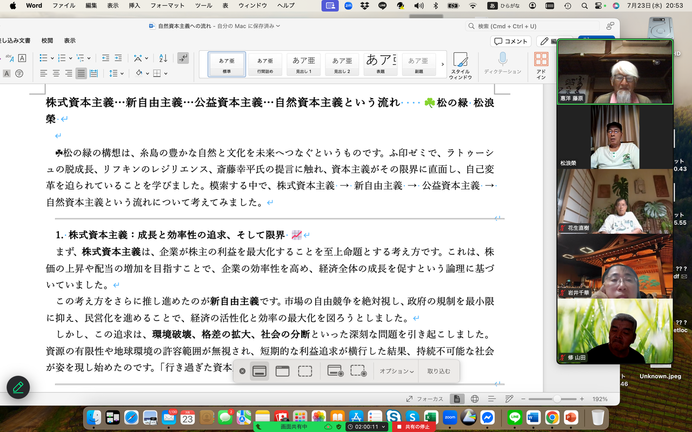Viewport: 692px width, 432px height.
Task: Stop screen sharing with 共有の停止
Action: click(x=414, y=427)
